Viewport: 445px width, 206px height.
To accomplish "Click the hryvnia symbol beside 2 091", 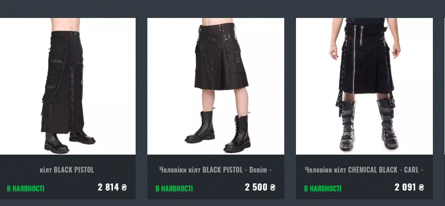I will click(422, 187).
